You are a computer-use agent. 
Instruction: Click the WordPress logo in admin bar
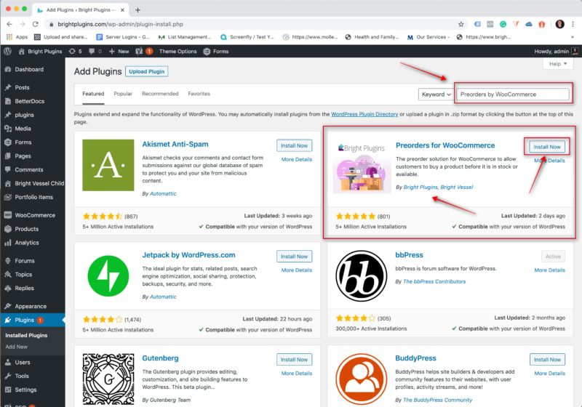pos(7,52)
